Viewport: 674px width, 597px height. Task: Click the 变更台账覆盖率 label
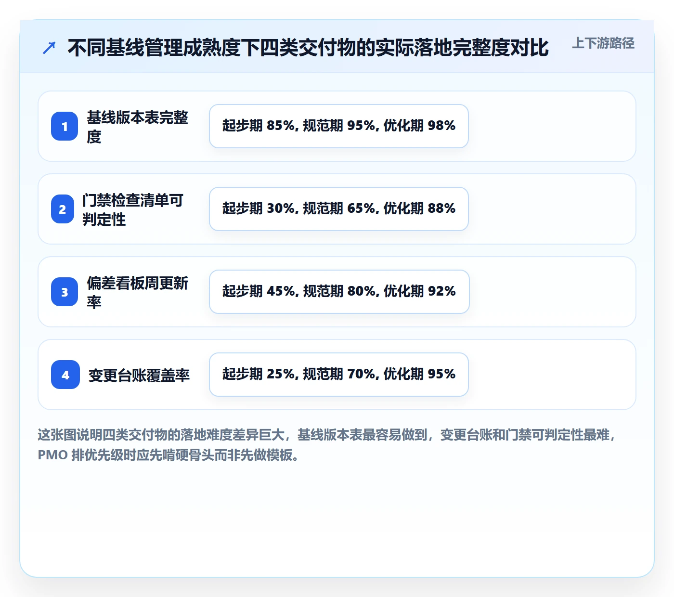[x=139, y=375]
